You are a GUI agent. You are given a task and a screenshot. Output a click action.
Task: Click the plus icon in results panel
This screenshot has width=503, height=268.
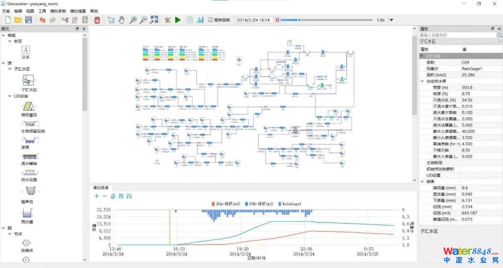tap(96, 196)
